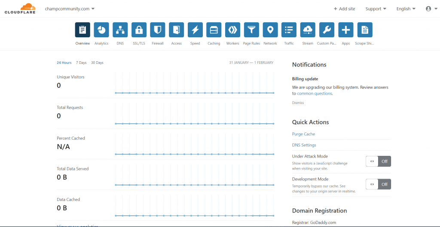The image size is (440, 227).
Task: Open the Speed lightning bolt icon
Action: [196, 30]
